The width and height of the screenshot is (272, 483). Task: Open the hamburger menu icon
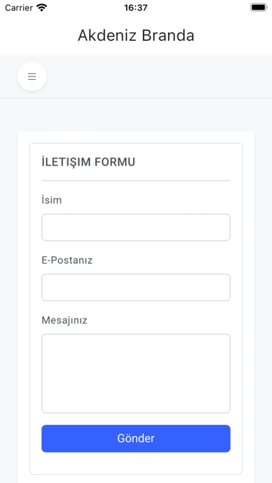pyautogui.click(x=32, y=76)
